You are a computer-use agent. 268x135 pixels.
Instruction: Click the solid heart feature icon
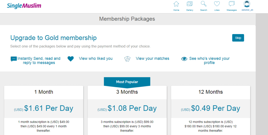coord(71,59)
